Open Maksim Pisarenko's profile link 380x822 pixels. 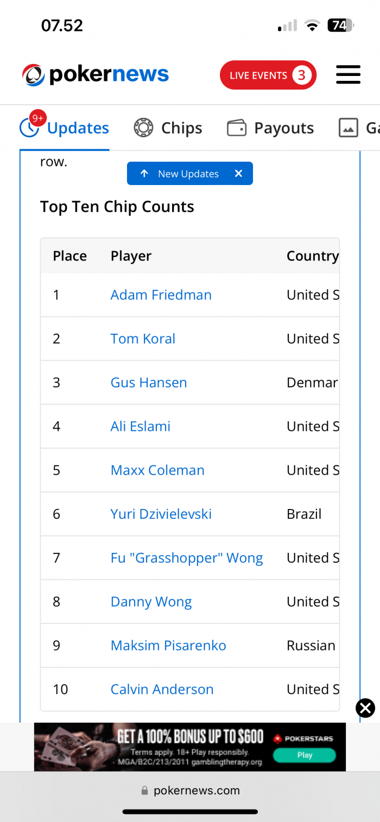click(x=168, y=645)
